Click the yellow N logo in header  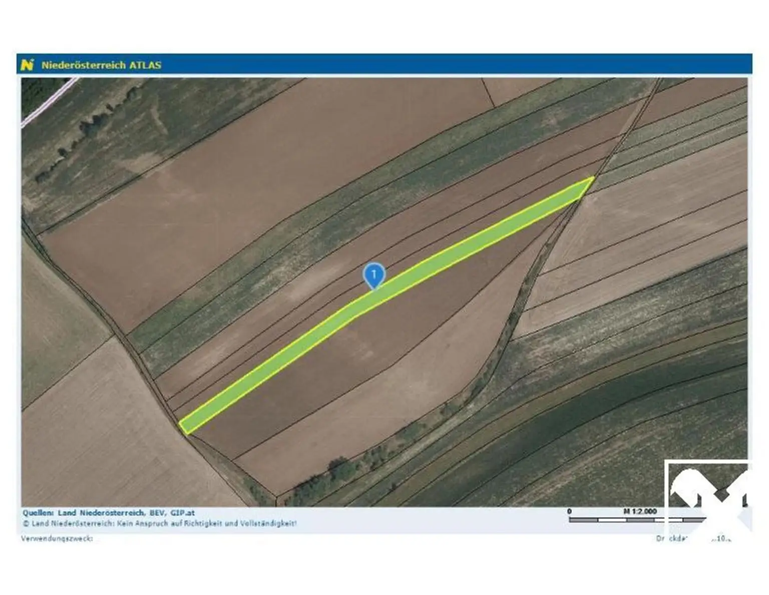tap(28, 65)
